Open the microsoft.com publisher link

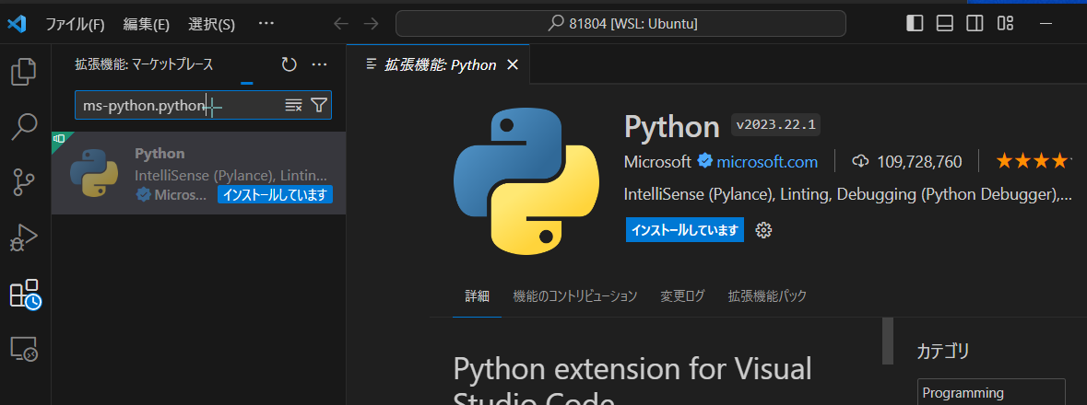tap(767, 162)
